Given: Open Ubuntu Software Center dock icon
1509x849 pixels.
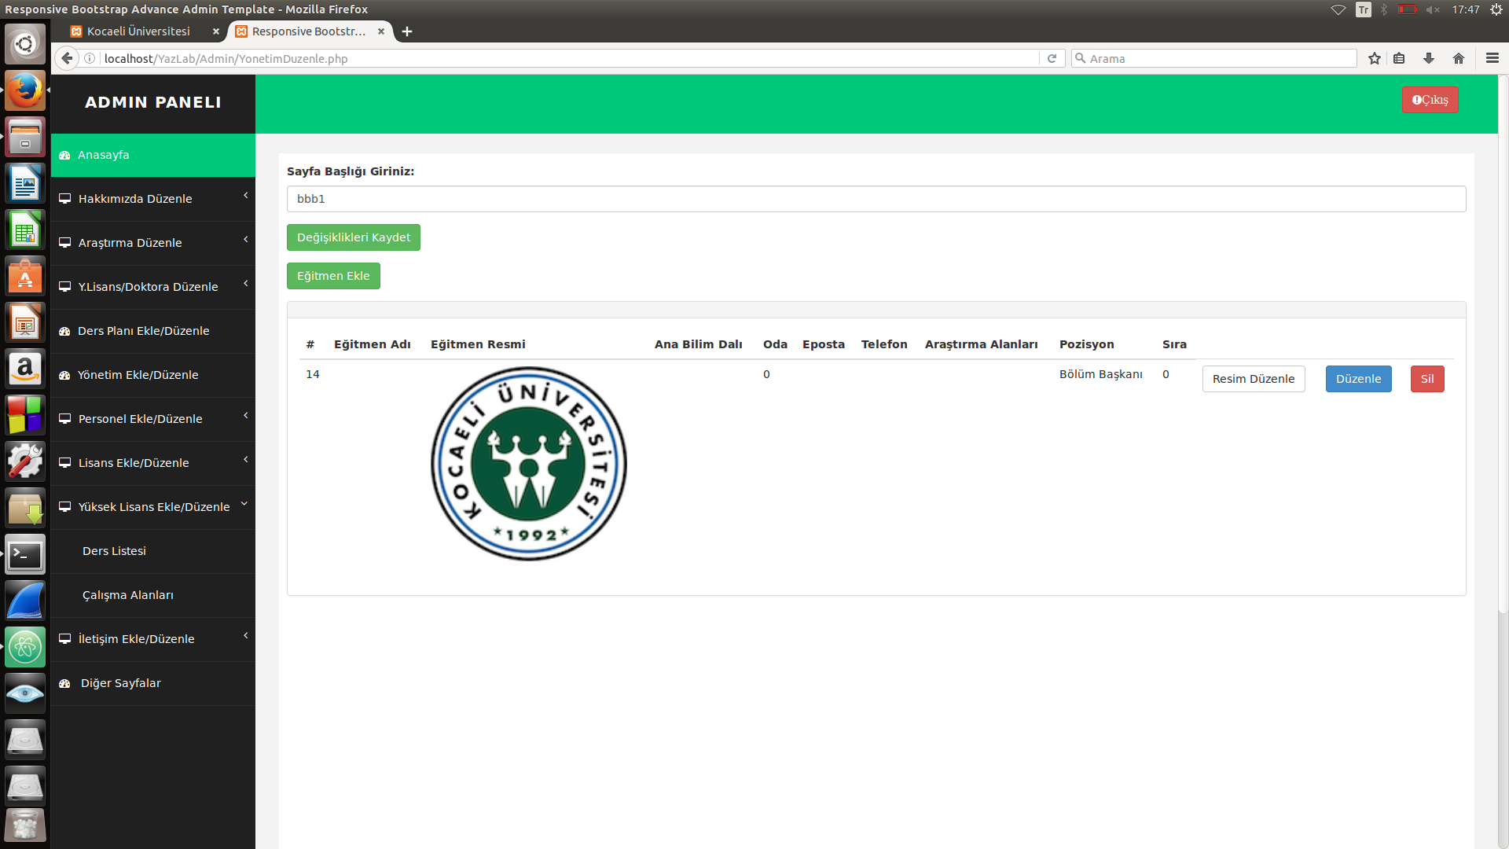Looking at the screenshot, I should pos(25,277).
